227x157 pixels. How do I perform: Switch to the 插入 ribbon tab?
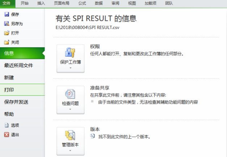(41, 3)
